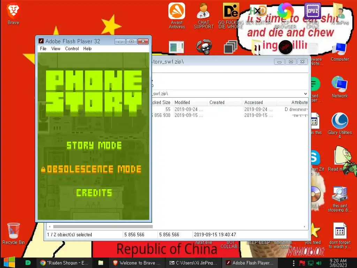
Task: Sort by Attributes column in 7-Zip
Action: 293,102
